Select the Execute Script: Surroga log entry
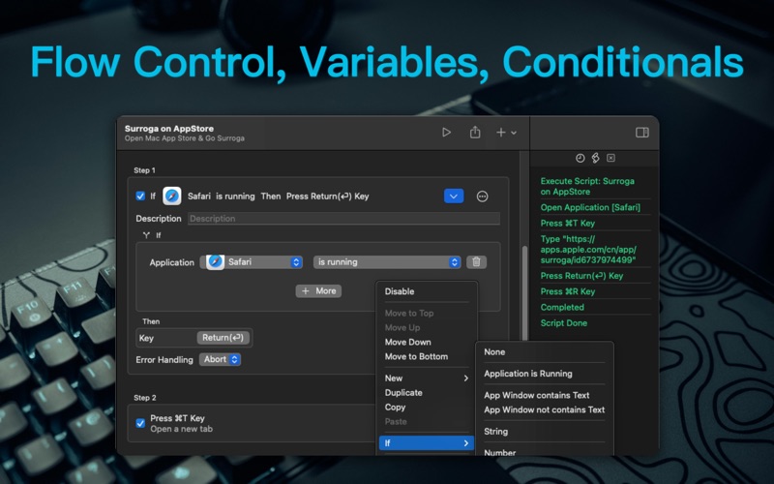774x484 pixels. pos(587,186)
